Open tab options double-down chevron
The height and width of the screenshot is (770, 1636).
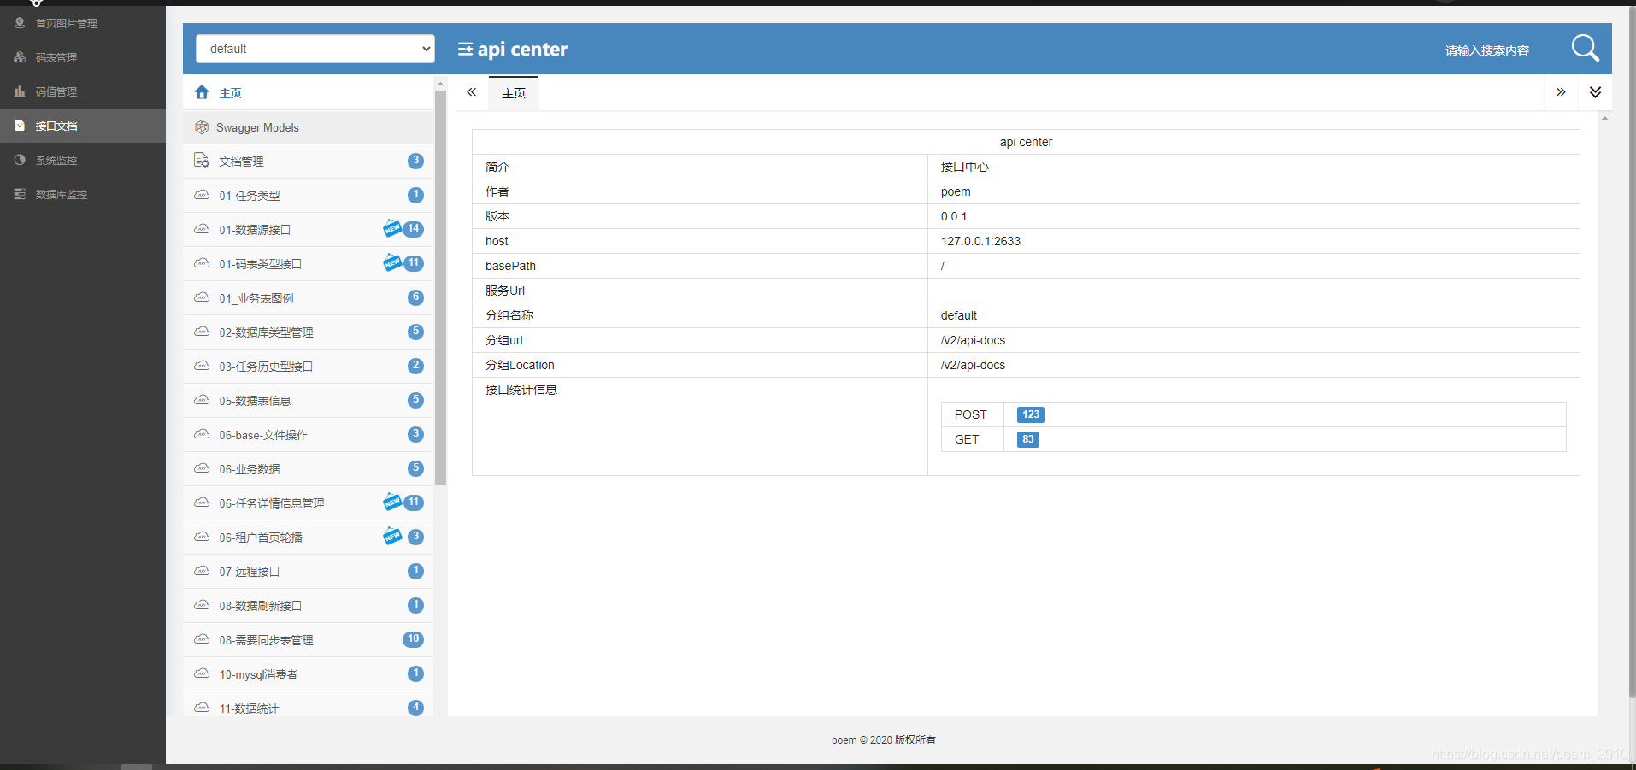point(1595,92)
